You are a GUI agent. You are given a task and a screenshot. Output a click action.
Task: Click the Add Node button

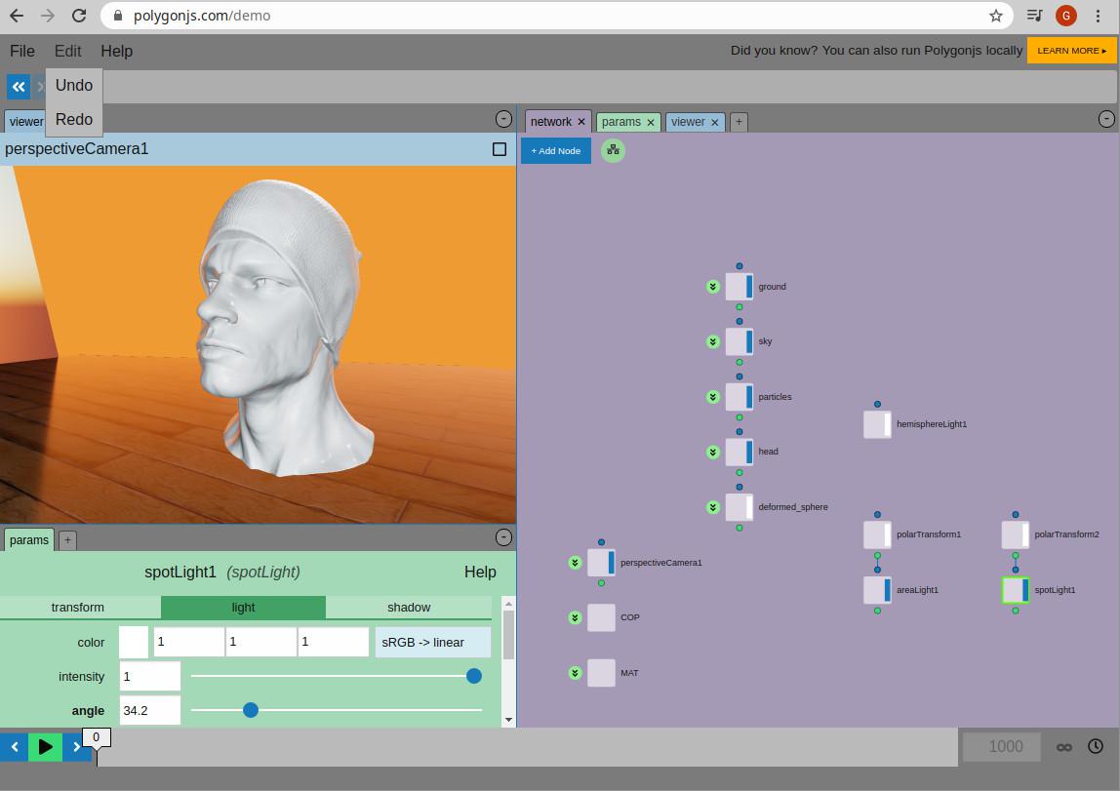556,150
